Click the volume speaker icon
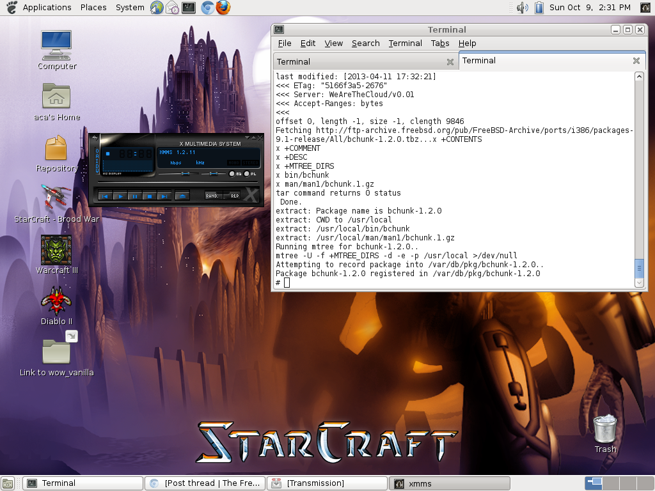655x491 pixels. (x=522, y=8)
